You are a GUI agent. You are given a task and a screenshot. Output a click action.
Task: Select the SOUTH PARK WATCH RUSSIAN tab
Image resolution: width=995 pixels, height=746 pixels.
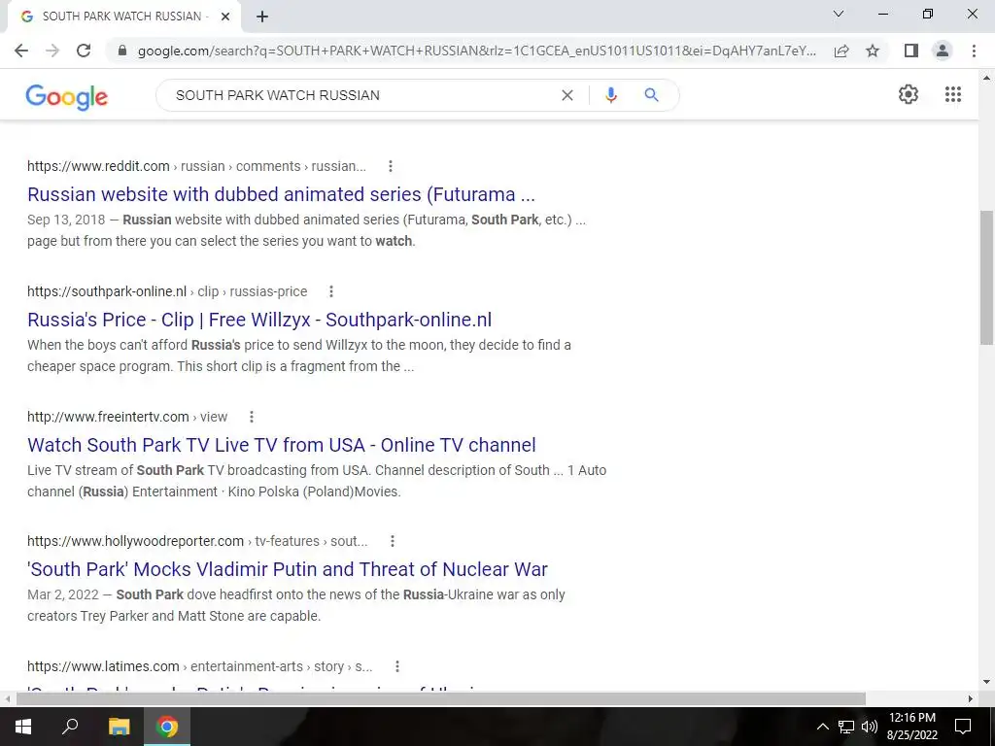(x=121, y=17)
